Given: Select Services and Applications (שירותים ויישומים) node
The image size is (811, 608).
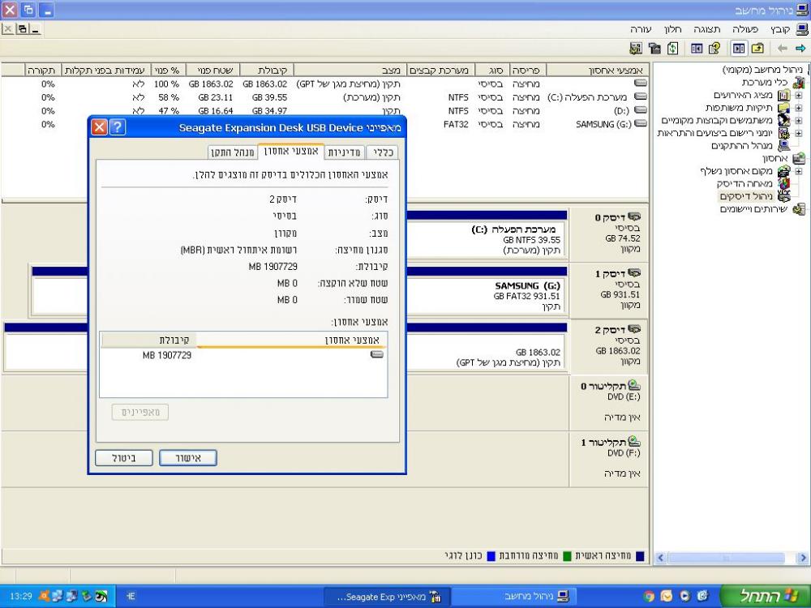Looking at the screenshot, I should pyautogui.click(x=753, y=209).
